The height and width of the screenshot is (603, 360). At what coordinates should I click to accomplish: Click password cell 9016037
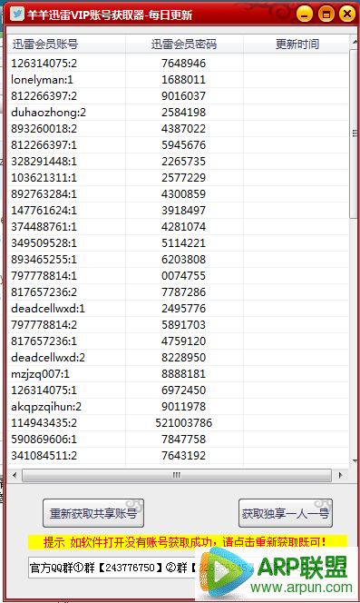pos(184,95)
